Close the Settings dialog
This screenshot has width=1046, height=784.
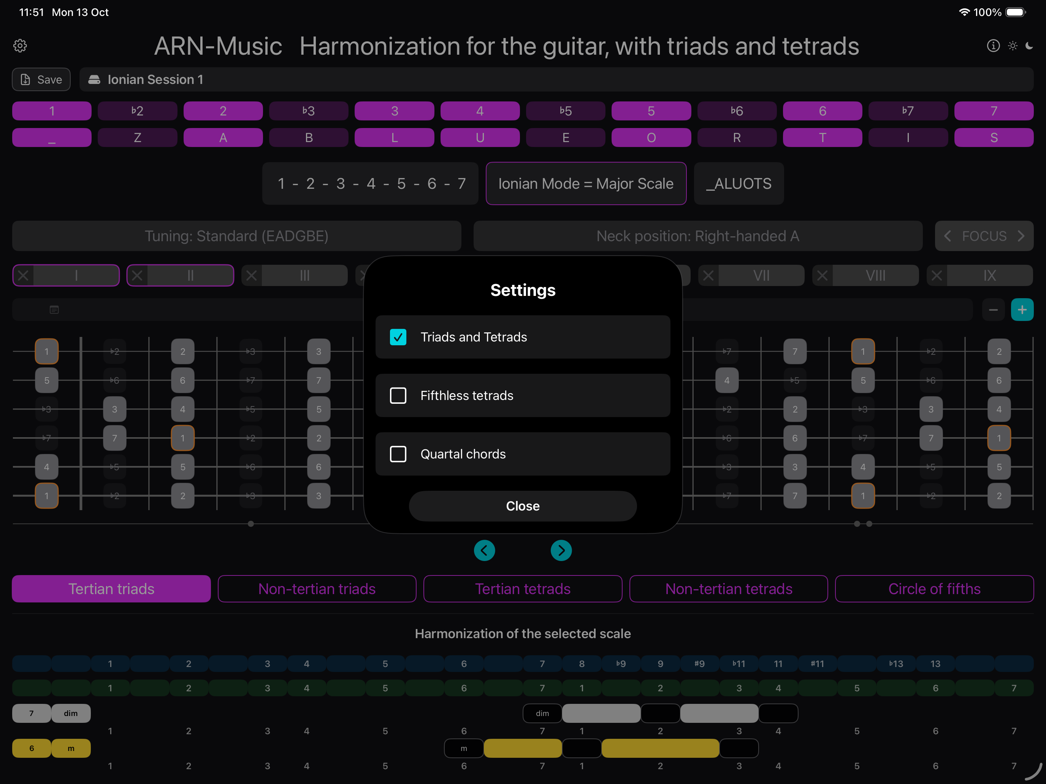coord(523,506)
